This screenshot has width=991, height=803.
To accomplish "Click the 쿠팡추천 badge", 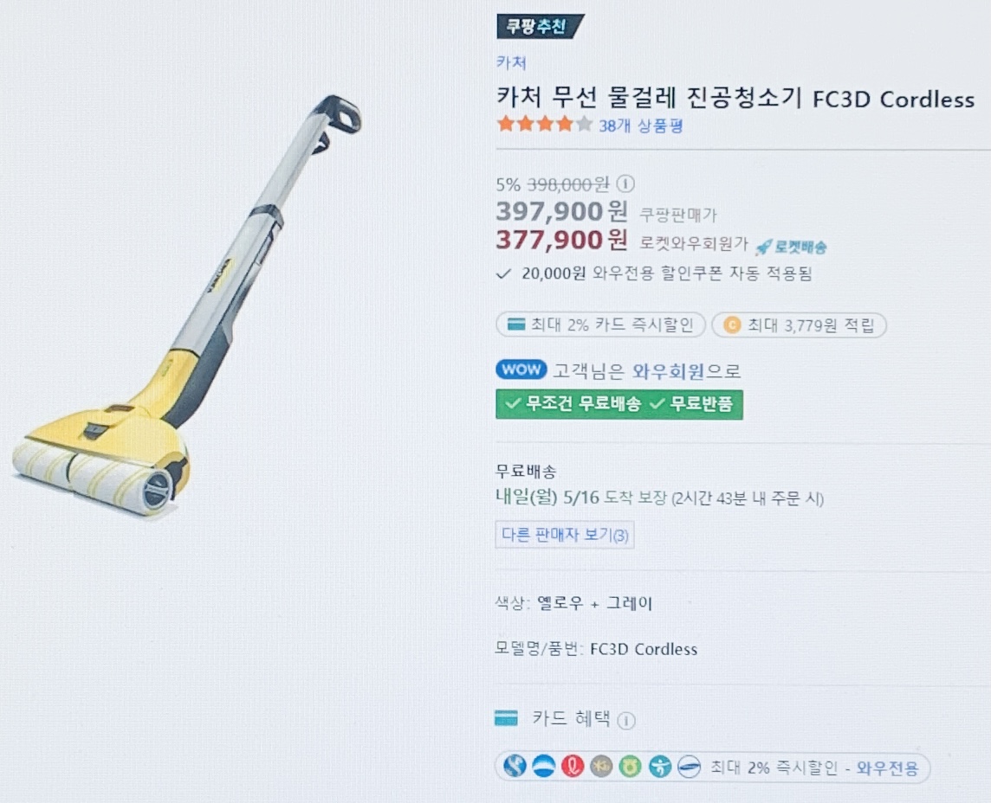I will 539,26.
